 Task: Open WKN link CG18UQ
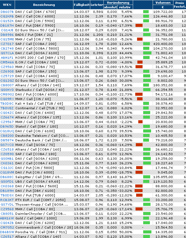(7, 131)
